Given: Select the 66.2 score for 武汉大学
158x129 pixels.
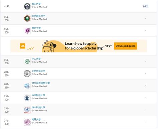Looking at the screenshot, I should tap(145, 6).
